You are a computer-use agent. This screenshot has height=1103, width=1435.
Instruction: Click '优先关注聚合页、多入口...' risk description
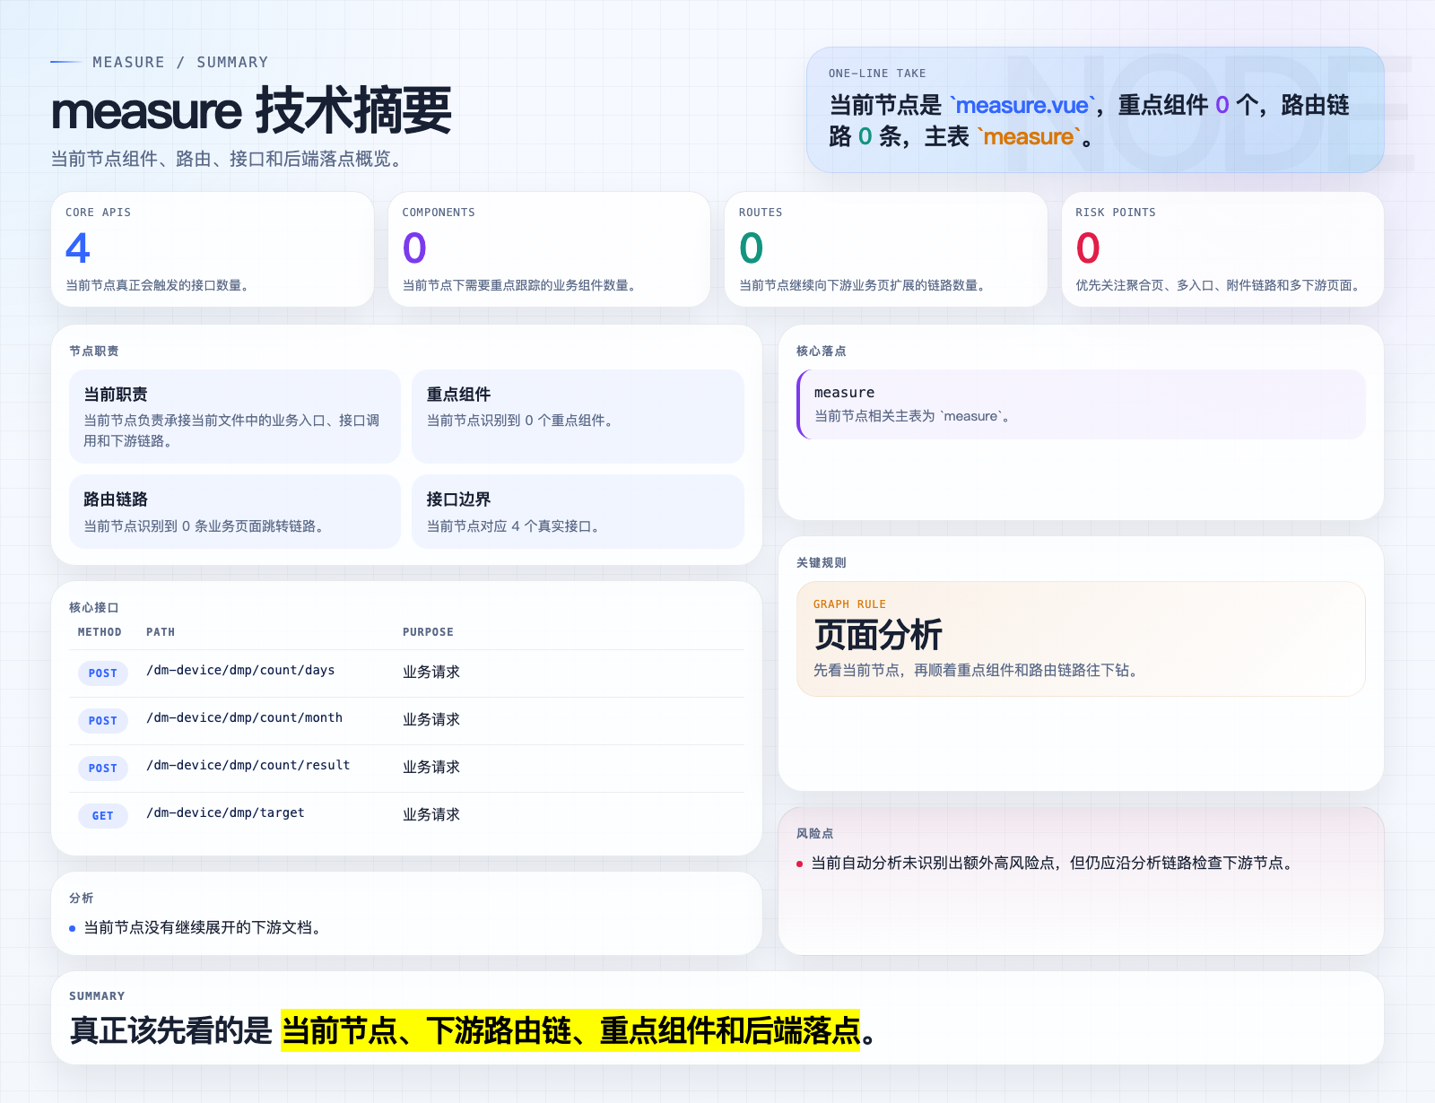1221,285
